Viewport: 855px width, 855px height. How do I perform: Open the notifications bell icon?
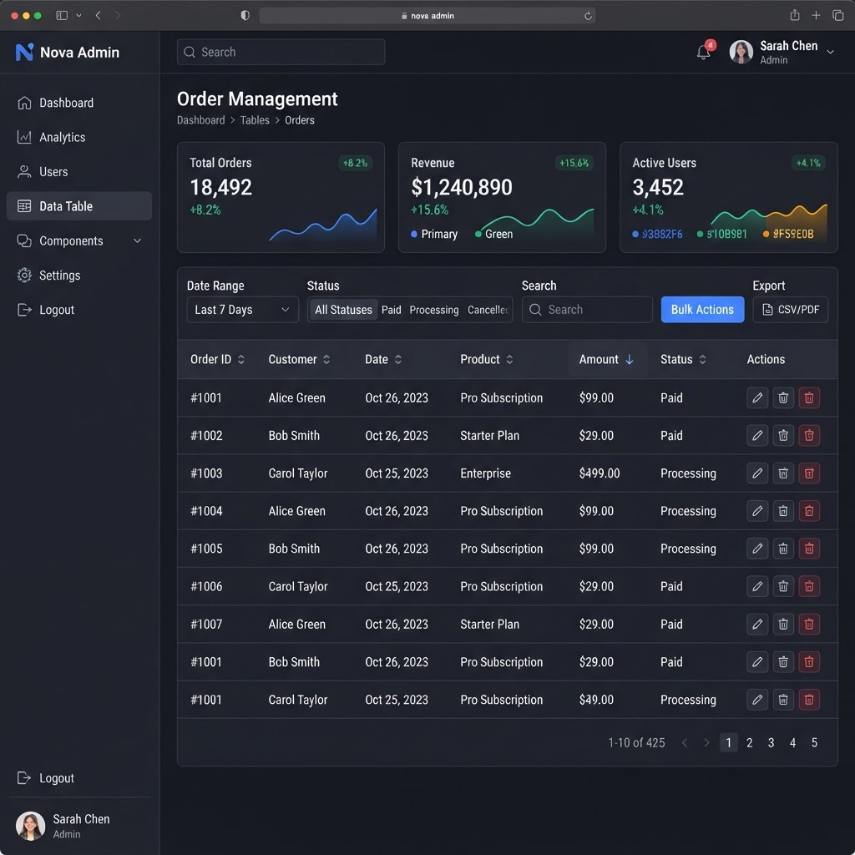coord(703,52)
